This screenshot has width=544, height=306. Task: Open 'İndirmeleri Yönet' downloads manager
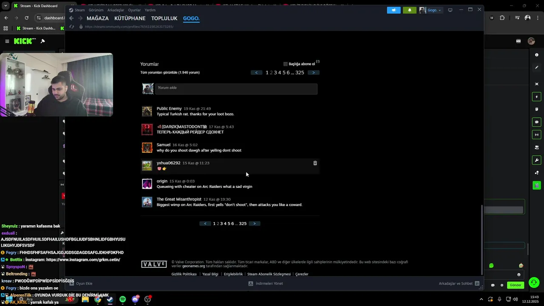tap(266, 283)
